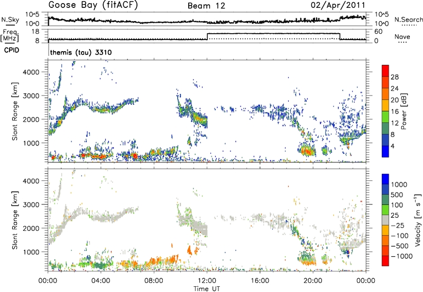Click the '28' tick on Power colorbar
This screenshot has width=423, height=292.
394,77
